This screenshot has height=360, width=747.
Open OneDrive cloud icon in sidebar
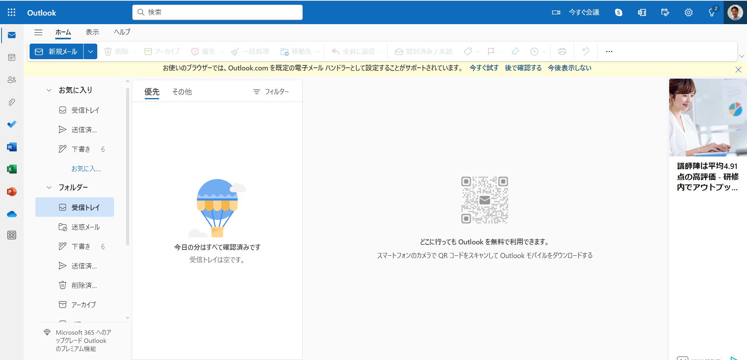[x=12, y=214]
